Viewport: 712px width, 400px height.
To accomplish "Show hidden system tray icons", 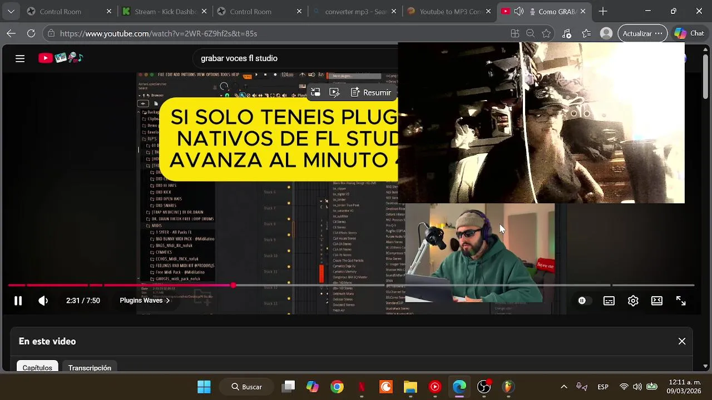I will pyautogui.click(x=563, y=387).
